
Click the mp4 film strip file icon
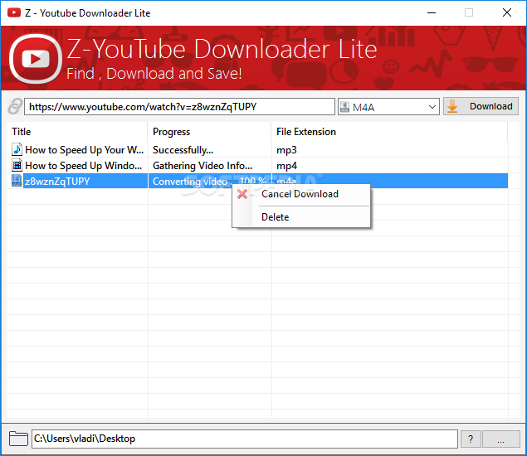(17, 165)
